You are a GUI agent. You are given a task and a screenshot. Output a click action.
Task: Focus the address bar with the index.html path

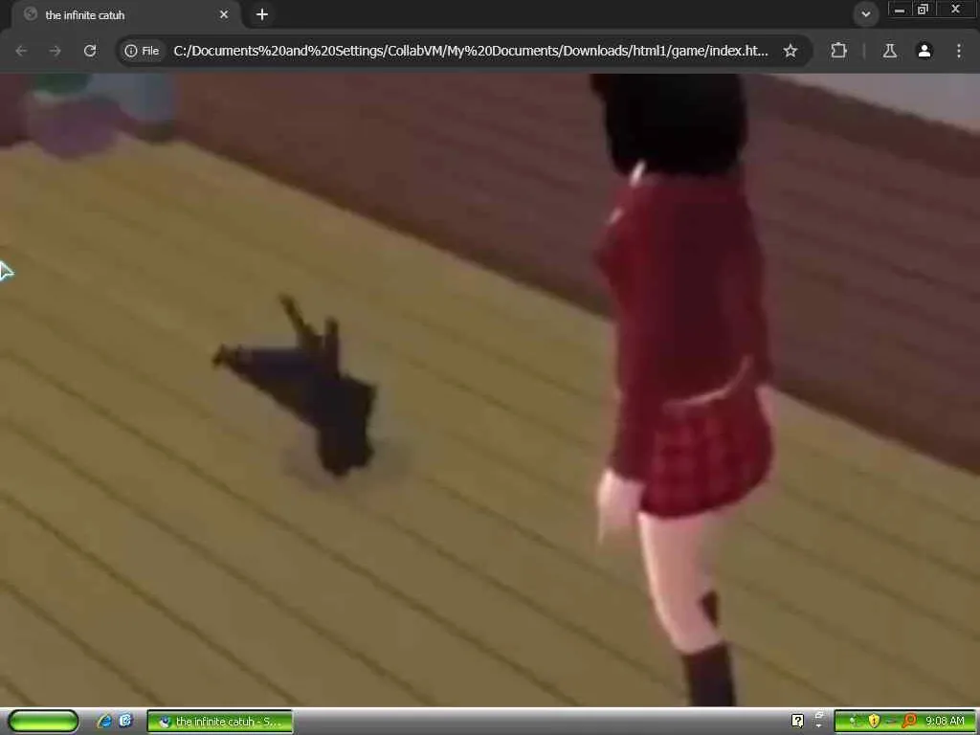point(470,51)
